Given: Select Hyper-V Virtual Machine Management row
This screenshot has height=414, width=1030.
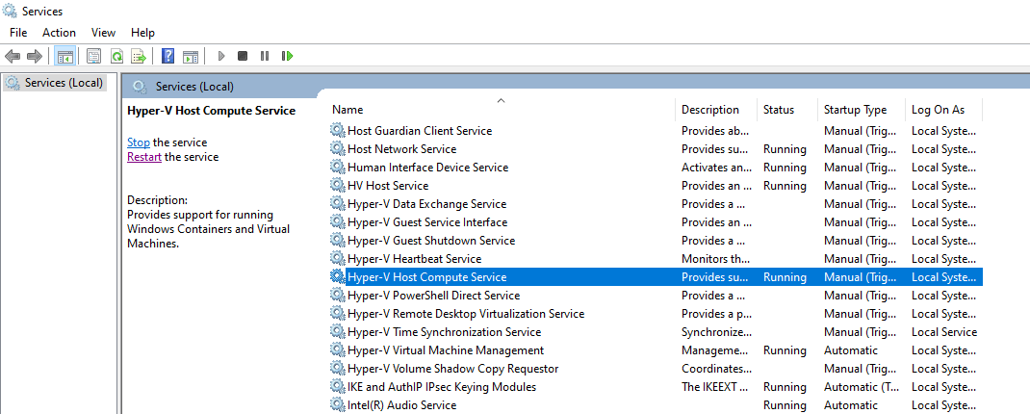Looking at the screenshot, I should [656, 350].
